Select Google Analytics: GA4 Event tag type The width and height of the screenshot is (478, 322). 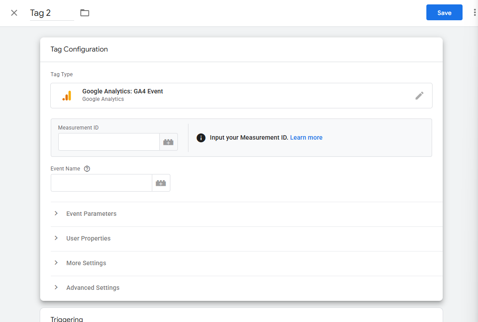241,96
